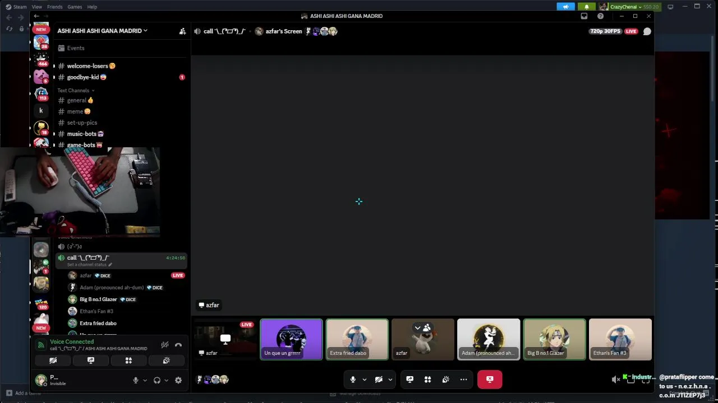Click Set a channel status link
The width and height of the screenshot is (718, 403).
[89, 265]
